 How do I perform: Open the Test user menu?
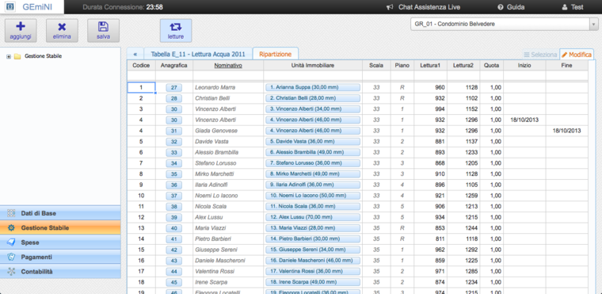(x=573, y=7)
